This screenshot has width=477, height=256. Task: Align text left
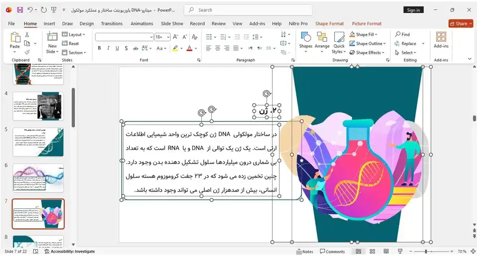pyautogui.click(x=208, y=48)
